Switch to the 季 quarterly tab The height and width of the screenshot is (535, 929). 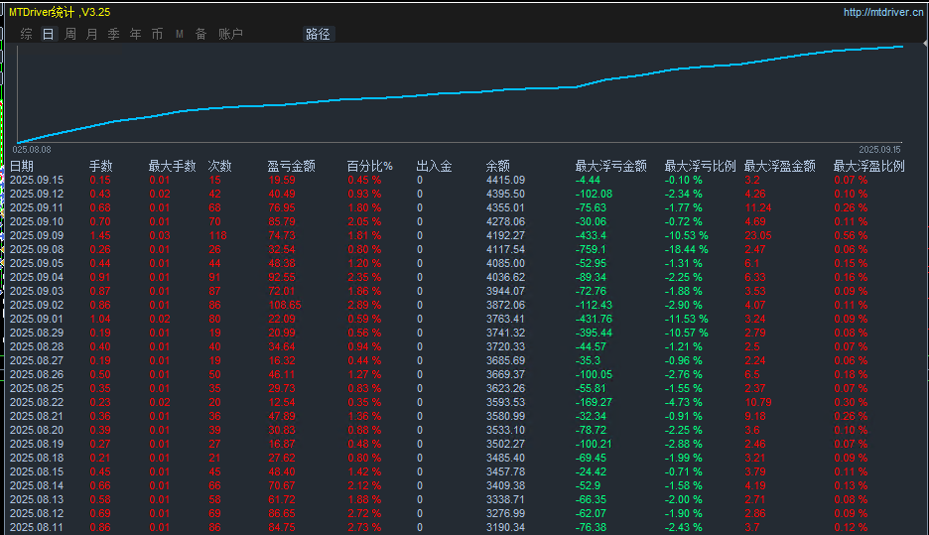pyautogui.click(x=114, y=34)
